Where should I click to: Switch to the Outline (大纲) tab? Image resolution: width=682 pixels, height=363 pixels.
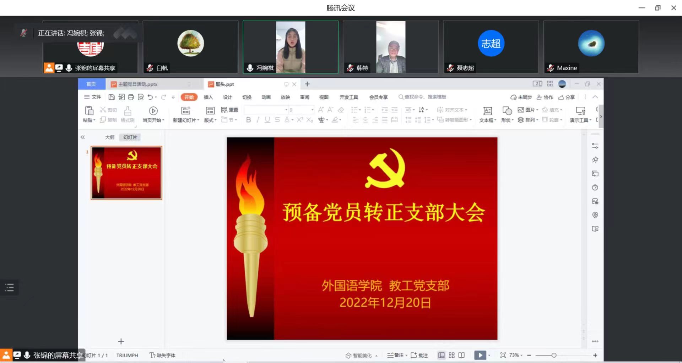[x=109, y=137]
